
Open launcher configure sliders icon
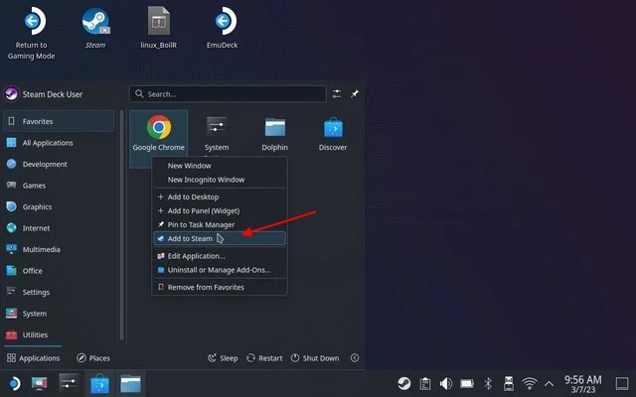pos(337,94)
